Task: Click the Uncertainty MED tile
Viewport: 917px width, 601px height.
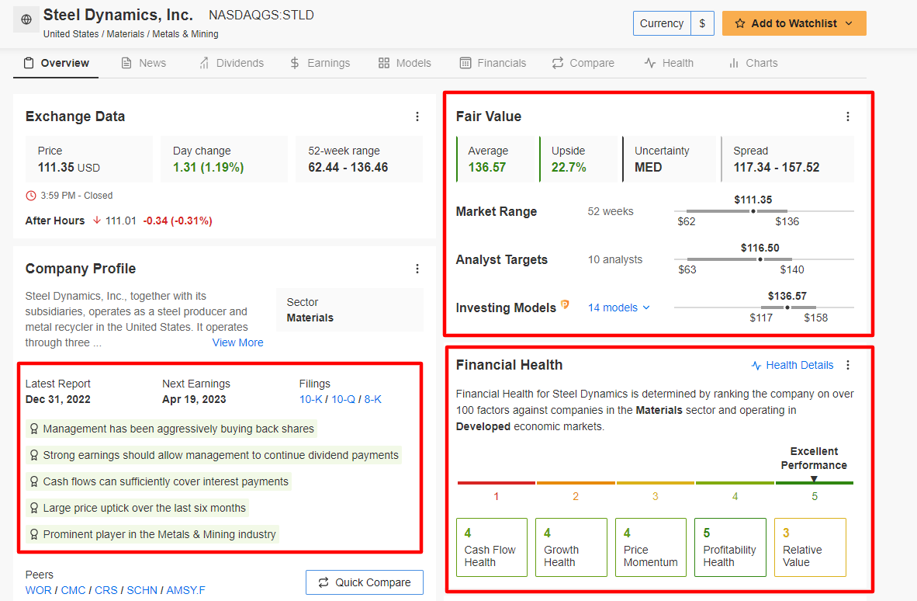Action: pyautogui.click(x=669, y=159)
